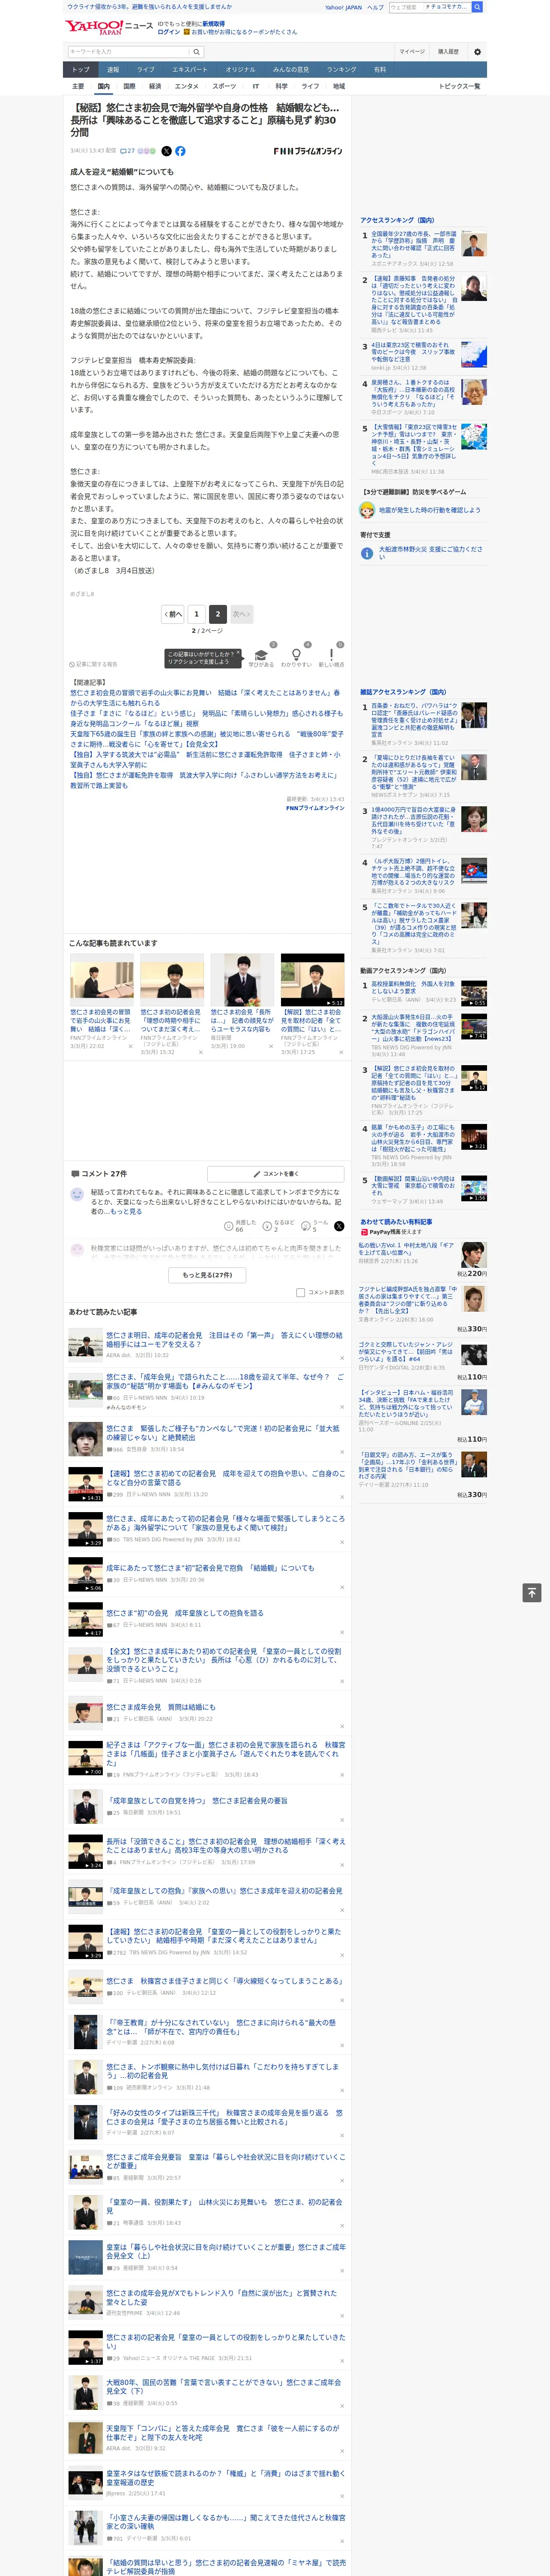The height and width of the screenshot is (2576, 550).
Task: Select the エンタメ category tab
Action: click(x=187, y=86)
